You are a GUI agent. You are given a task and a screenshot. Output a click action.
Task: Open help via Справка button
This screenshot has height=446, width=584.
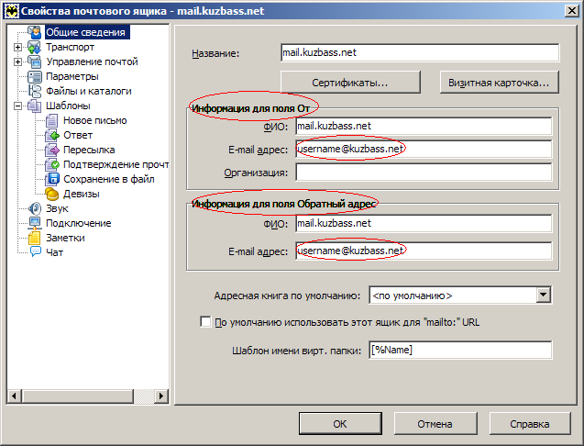(x=530, y=424)
